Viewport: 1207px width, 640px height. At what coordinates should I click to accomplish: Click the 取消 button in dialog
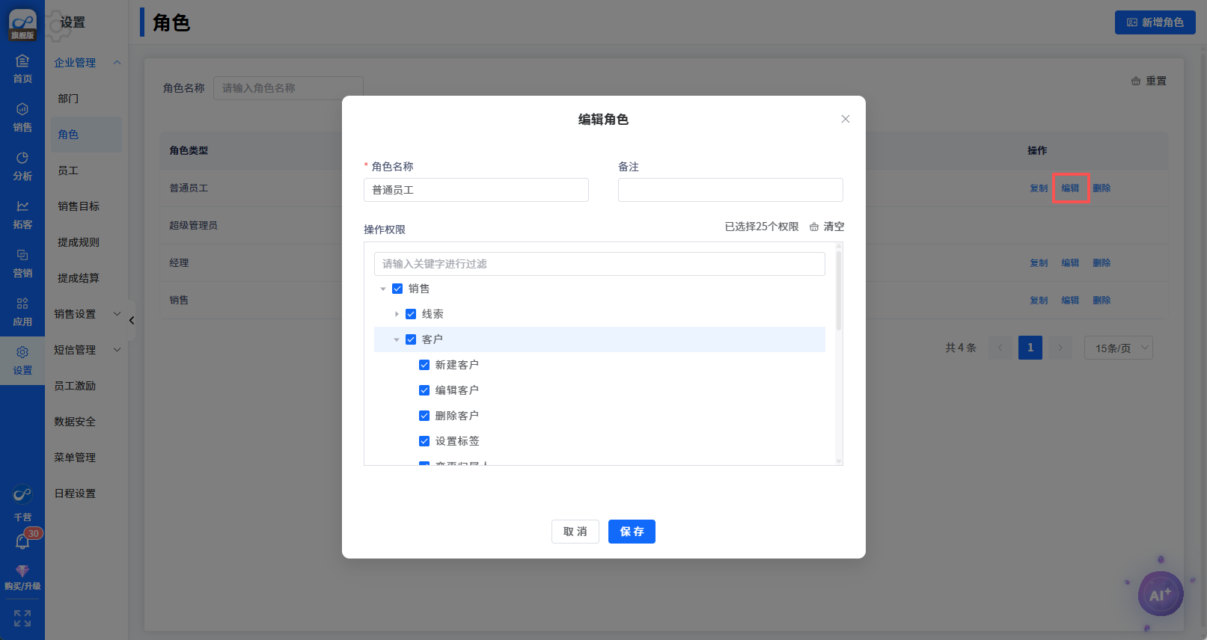pyautogui.click(x=575, y=532)
